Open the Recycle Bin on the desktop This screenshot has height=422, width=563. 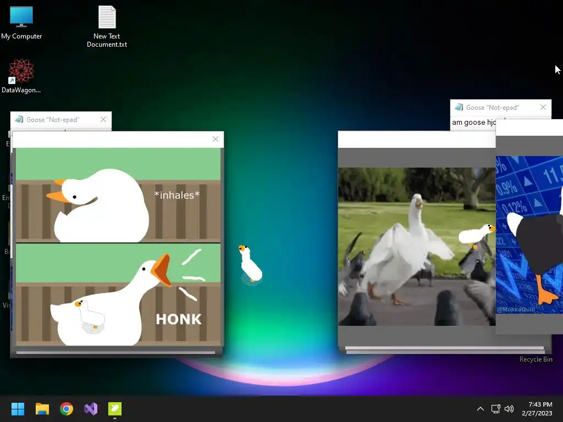[536, 359]
